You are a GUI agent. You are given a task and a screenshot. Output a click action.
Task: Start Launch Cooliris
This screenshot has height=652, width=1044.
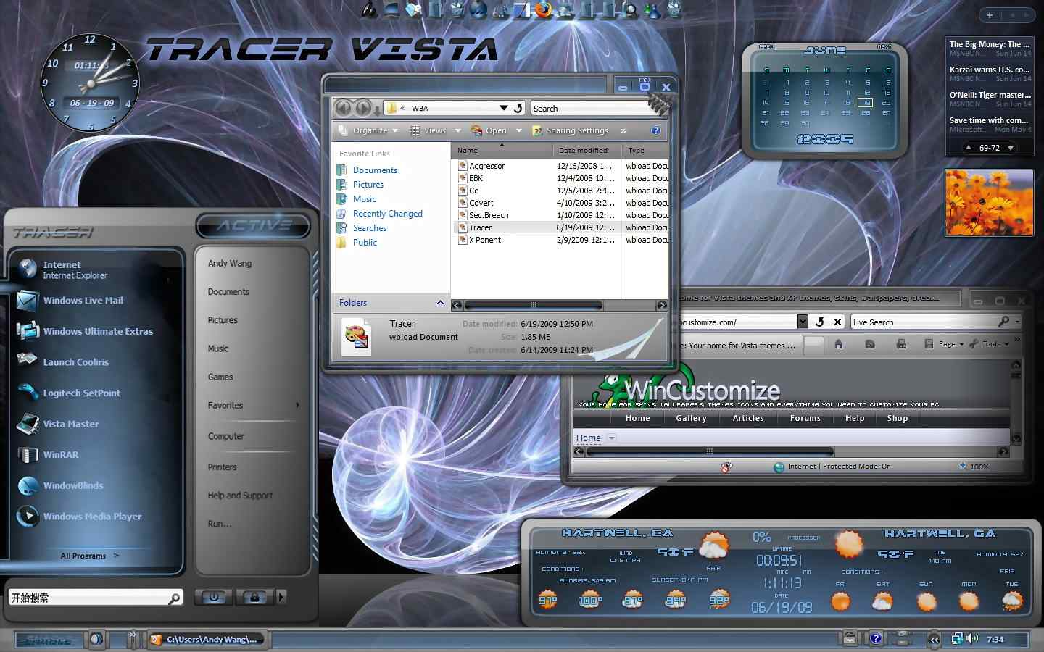coord(94,362)
